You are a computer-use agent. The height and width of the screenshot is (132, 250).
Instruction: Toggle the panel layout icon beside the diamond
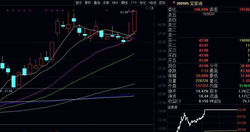pyautogui.click(x=151, y=8)
